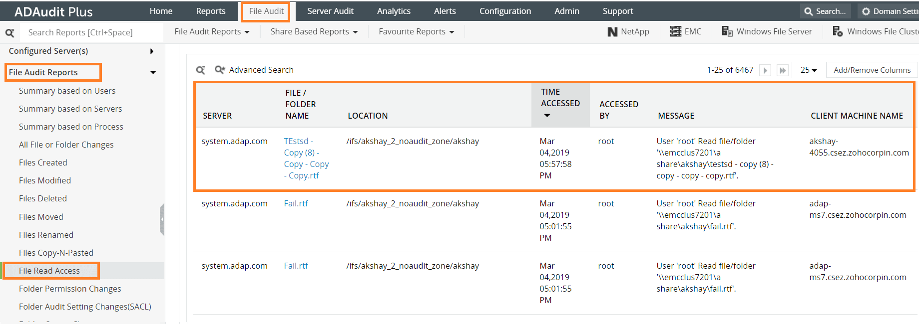Expand the Configured Server(s) section
This screenshot has width=919, height=324.
(x=151, y=51)
